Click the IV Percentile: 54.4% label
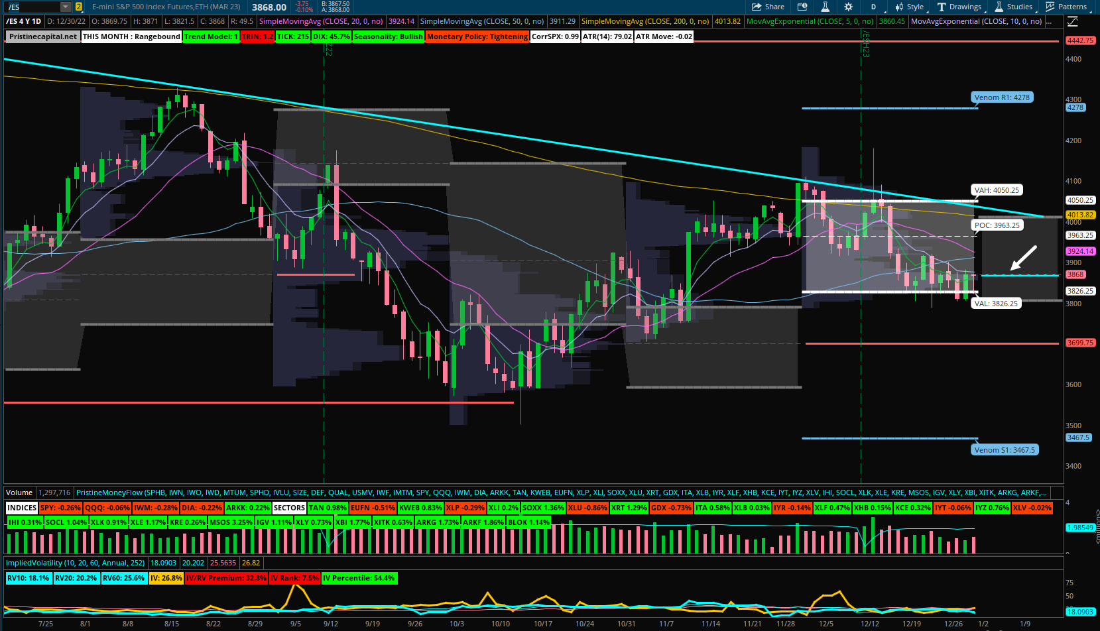The width and height of the screenshot is (1100, 631). click(x=359, y=578)
